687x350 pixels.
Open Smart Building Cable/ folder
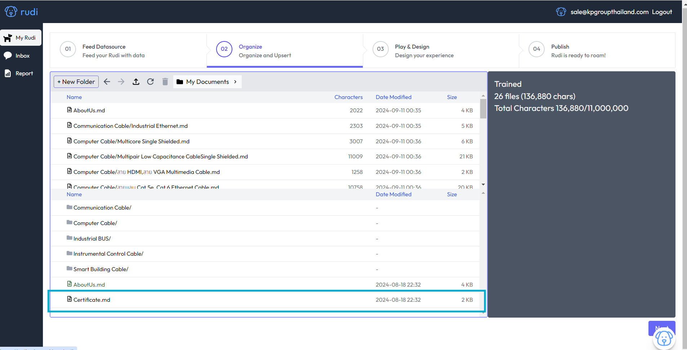[x=265, y=269]
